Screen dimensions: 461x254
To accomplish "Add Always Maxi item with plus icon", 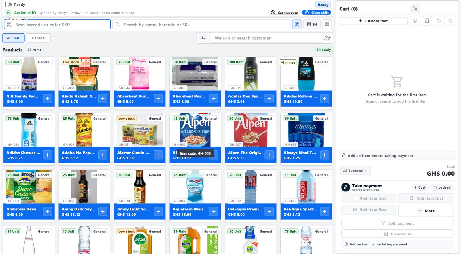I will (x=325, y=155).
